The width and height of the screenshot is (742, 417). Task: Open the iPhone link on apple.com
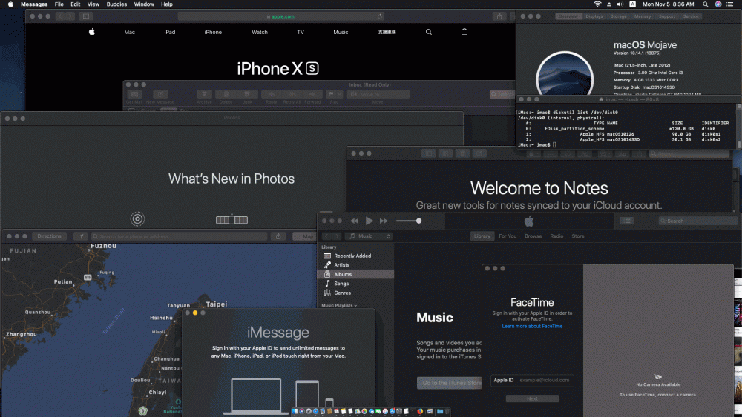tap(213, 32)
